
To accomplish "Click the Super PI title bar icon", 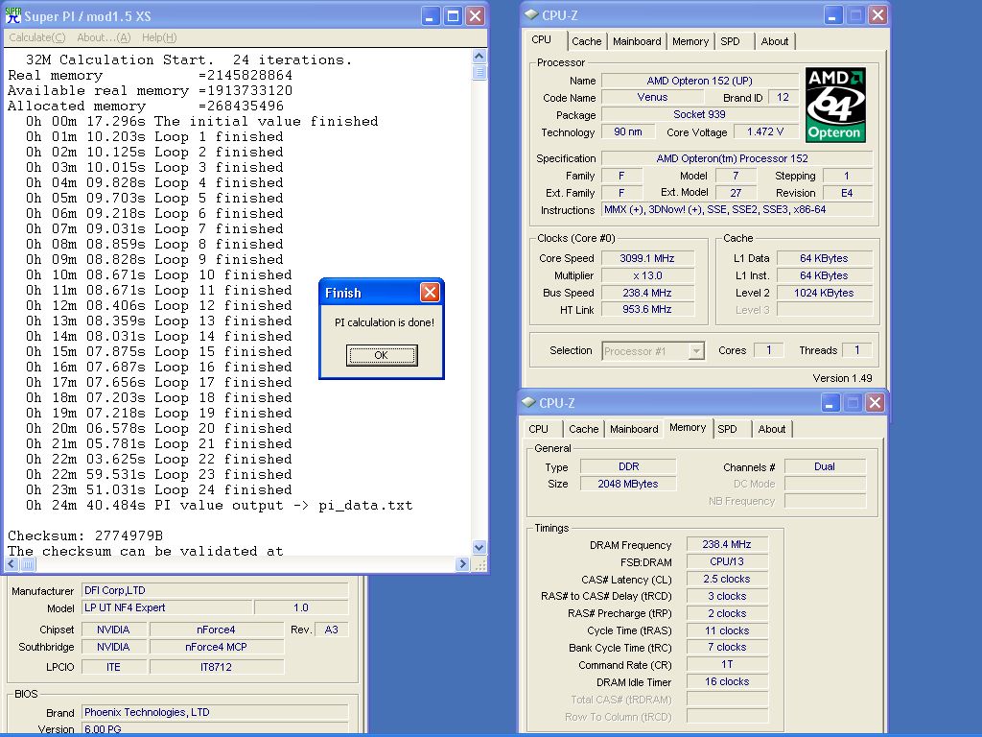I will click(x=12, y=15).
